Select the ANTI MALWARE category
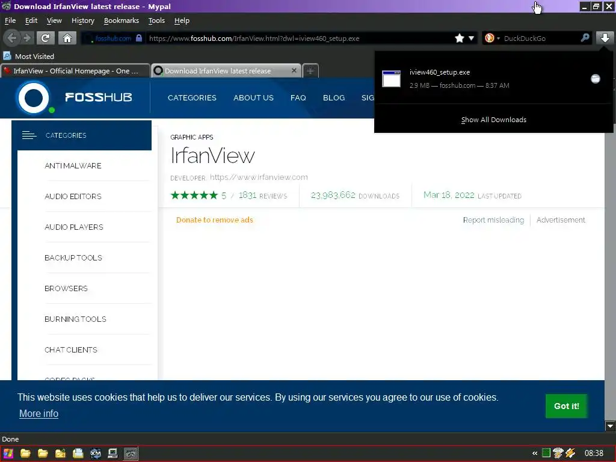 73,166
